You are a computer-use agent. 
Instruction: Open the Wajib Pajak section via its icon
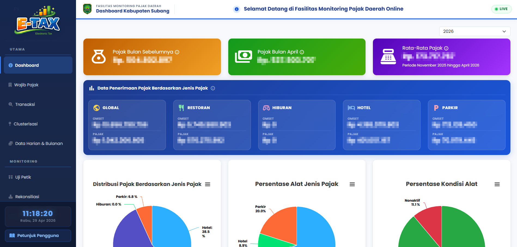[10, 85]
